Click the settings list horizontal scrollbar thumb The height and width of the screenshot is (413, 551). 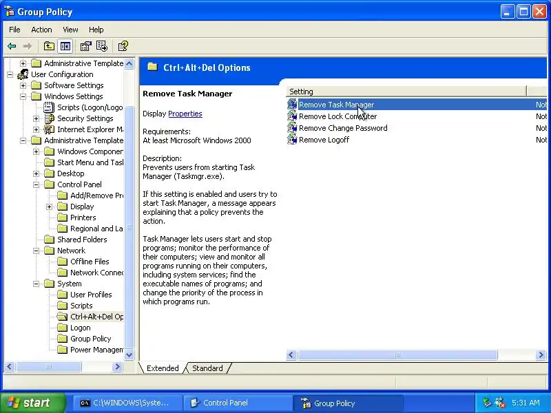(x=397, y=354)
